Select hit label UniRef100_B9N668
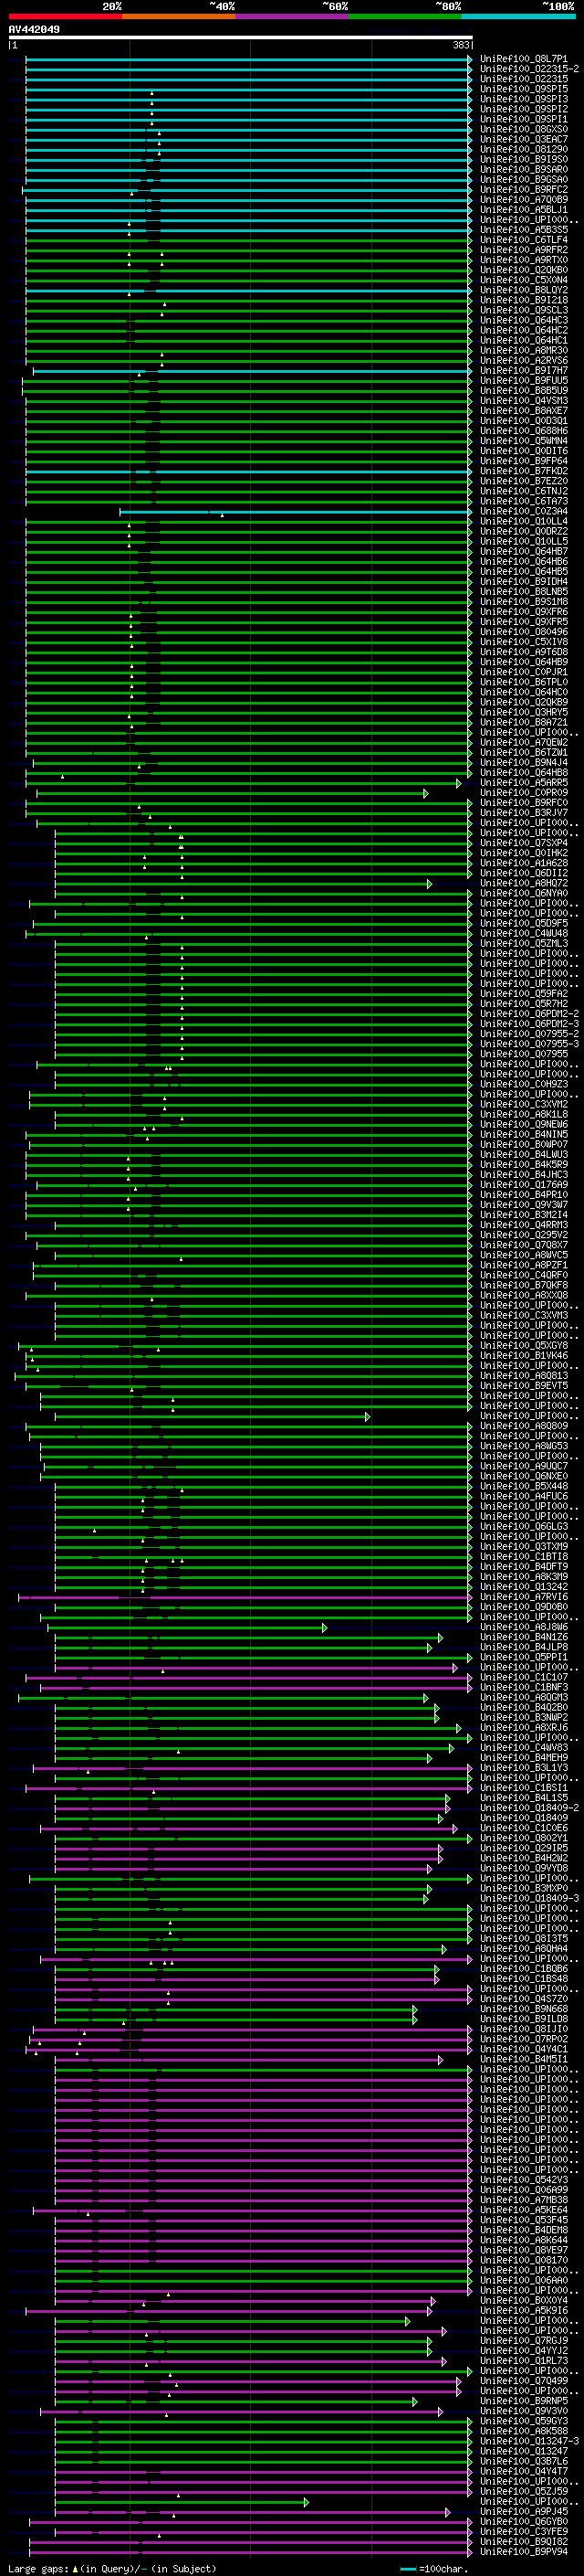Viewport: 584px width, 2576px height. point(524,2009)
